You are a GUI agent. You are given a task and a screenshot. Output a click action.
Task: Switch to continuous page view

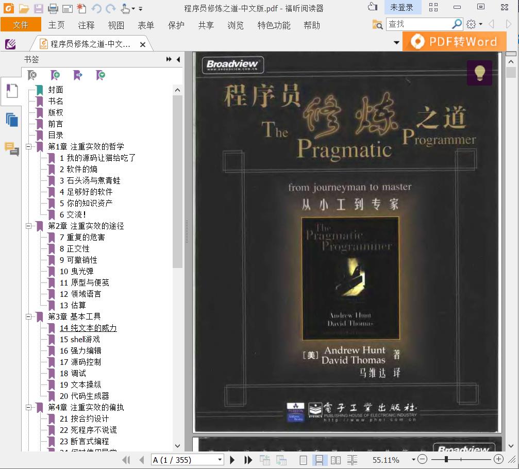320,460
